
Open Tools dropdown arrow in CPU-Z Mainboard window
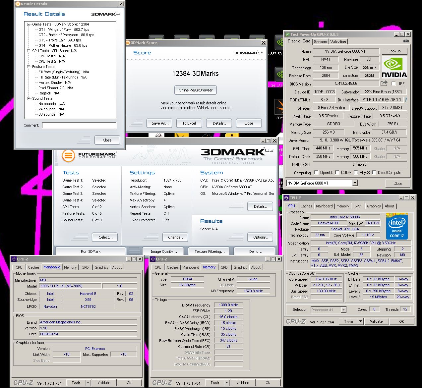pos(88,382)
